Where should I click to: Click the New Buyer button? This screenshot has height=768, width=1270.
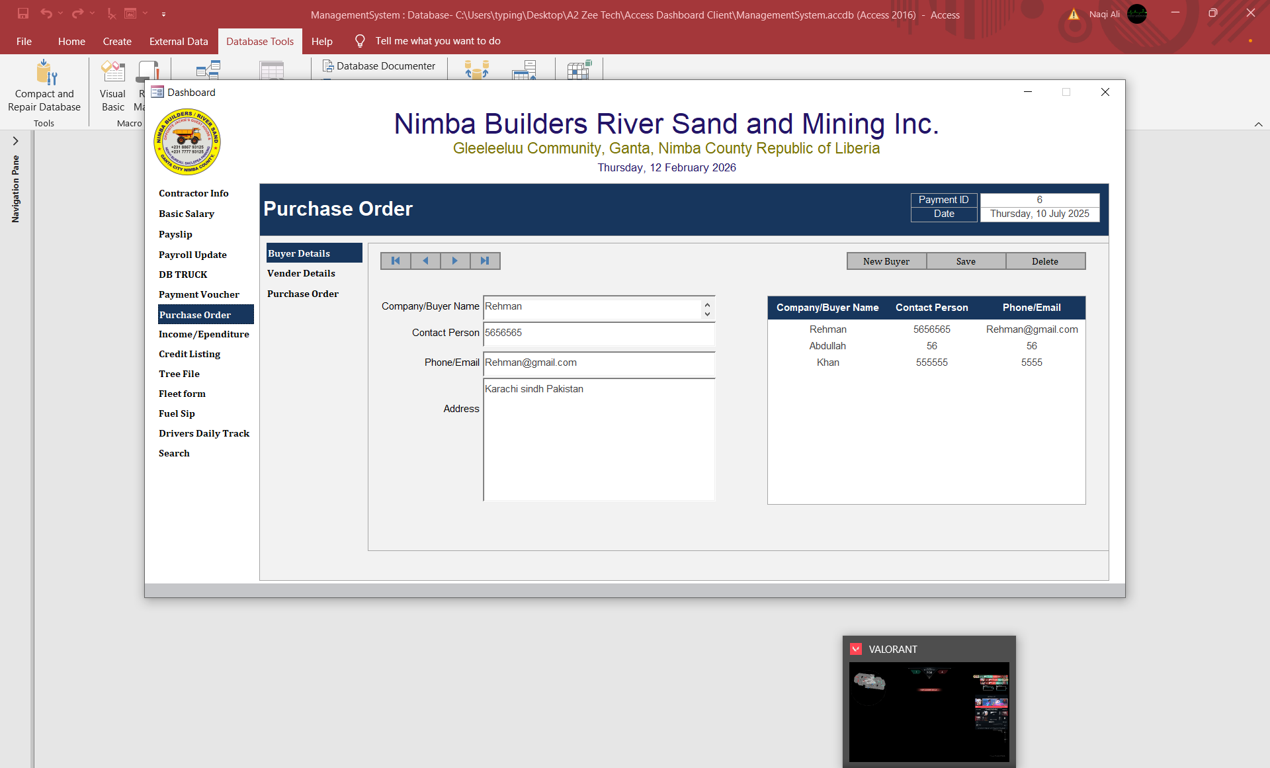click(x=886, y=261)
